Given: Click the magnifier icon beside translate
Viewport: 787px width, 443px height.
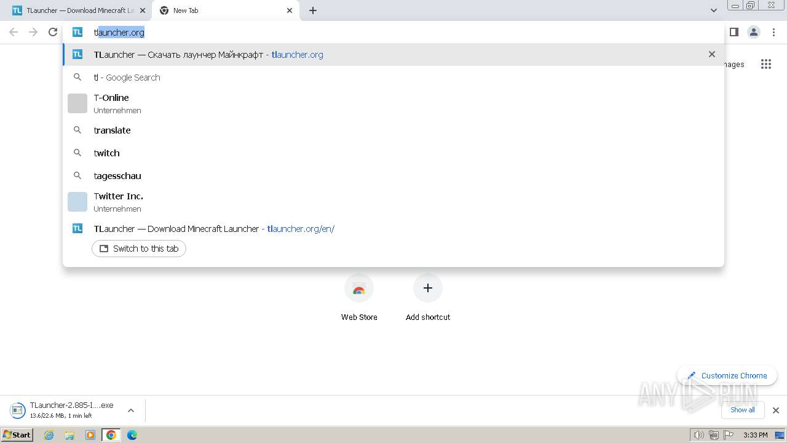Looking at the screenshot, I should [x=77, y=130].
